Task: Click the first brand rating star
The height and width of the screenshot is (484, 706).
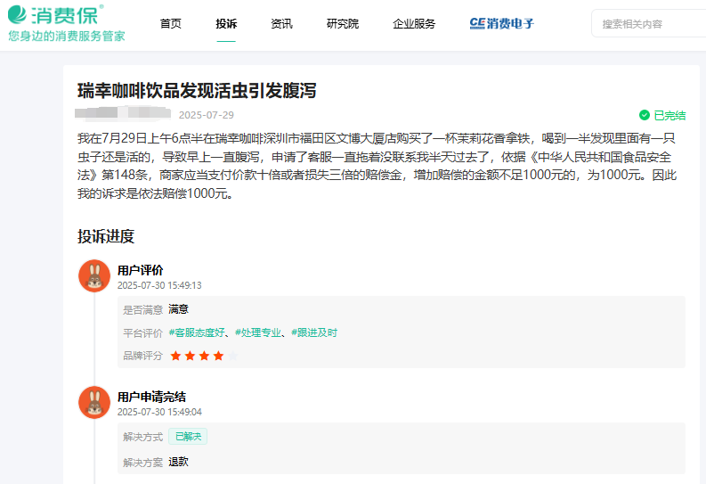Action: [175, 356]
